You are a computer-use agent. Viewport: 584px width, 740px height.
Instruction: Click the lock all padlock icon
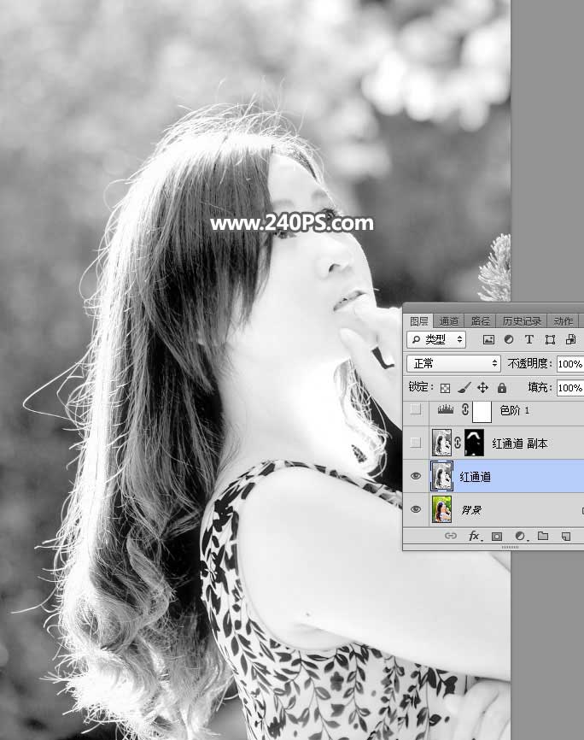(x=501, y=387)
